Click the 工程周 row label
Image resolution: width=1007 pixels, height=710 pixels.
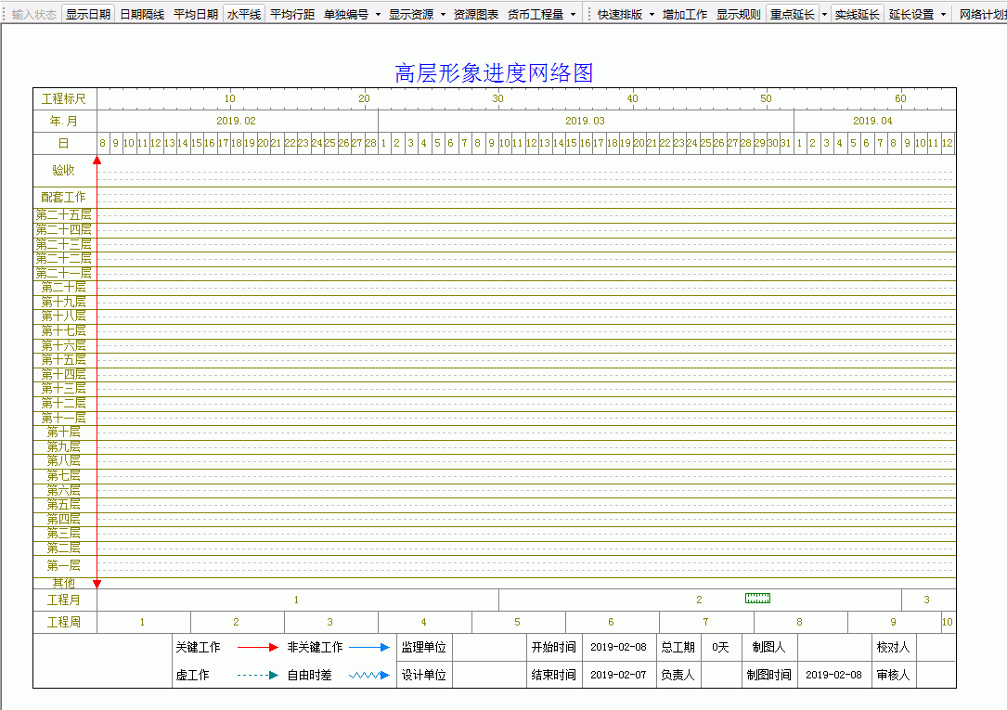tap(64, 622)
